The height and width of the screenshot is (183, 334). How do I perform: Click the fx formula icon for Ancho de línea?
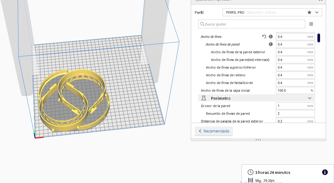click(271, 37)
